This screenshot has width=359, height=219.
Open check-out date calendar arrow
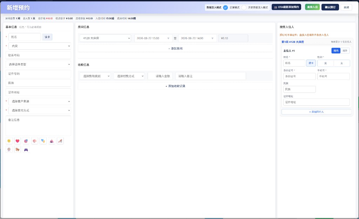pyautogui.click(x=212, y=38)
